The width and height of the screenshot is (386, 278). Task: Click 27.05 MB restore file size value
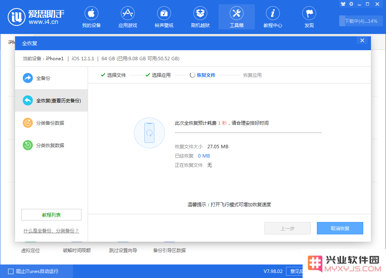tap(218, 146)
